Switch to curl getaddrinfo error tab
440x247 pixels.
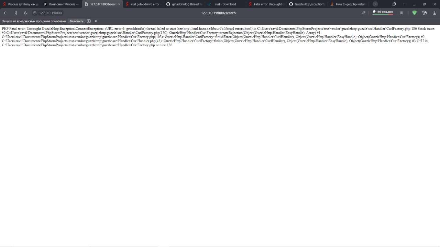pos(143,4)
